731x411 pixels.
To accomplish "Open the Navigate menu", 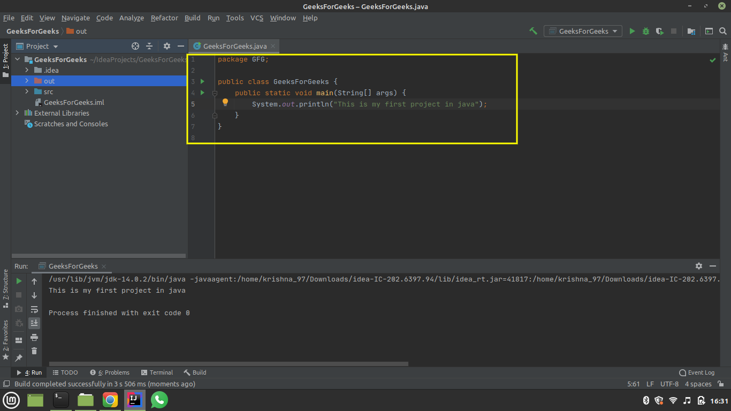I will [x=75, y=18].
